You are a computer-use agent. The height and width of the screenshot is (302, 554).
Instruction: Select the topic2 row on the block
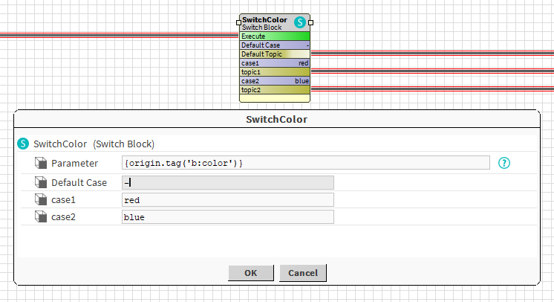[x=275, y=90]
